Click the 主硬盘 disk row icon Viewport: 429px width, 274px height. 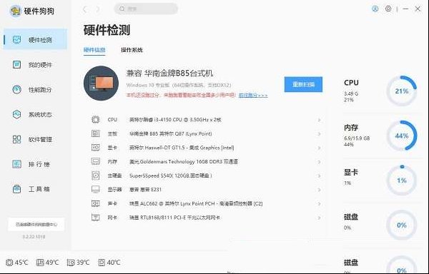click(96, 176)
